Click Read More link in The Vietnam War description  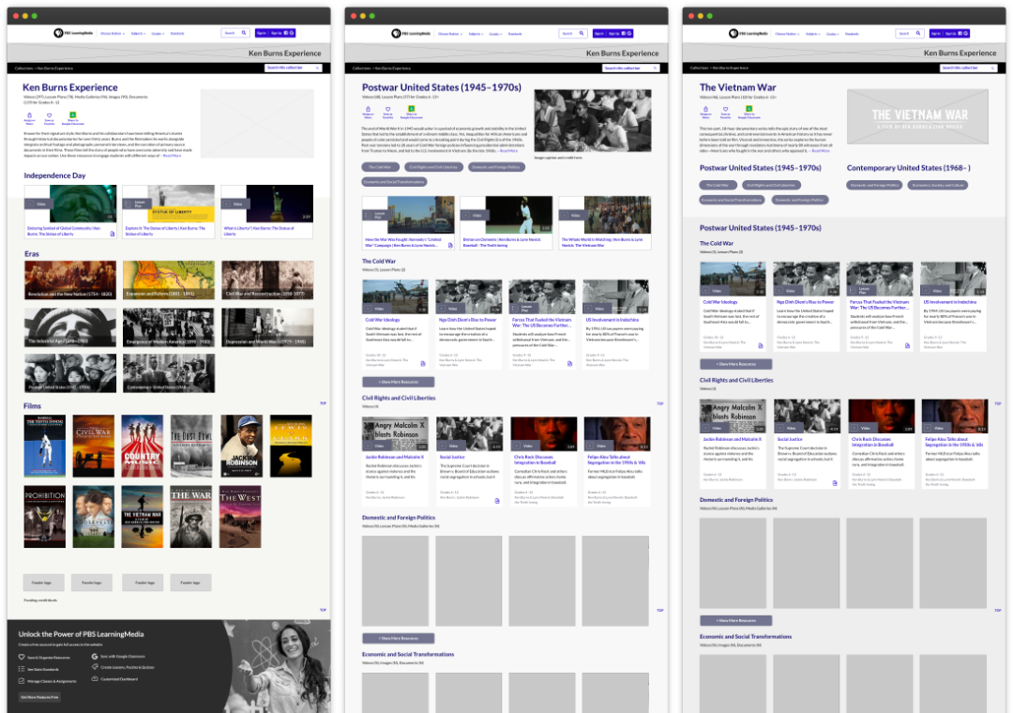[x=821, y=151]
